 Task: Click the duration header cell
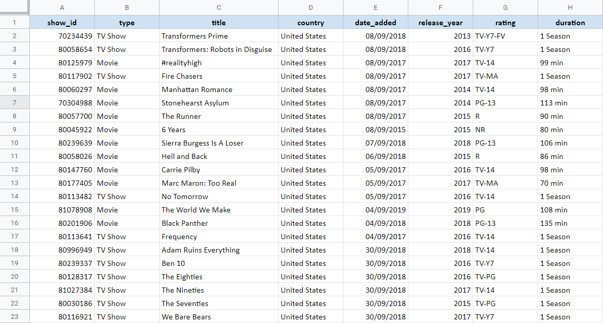click(x=570, y=23)
